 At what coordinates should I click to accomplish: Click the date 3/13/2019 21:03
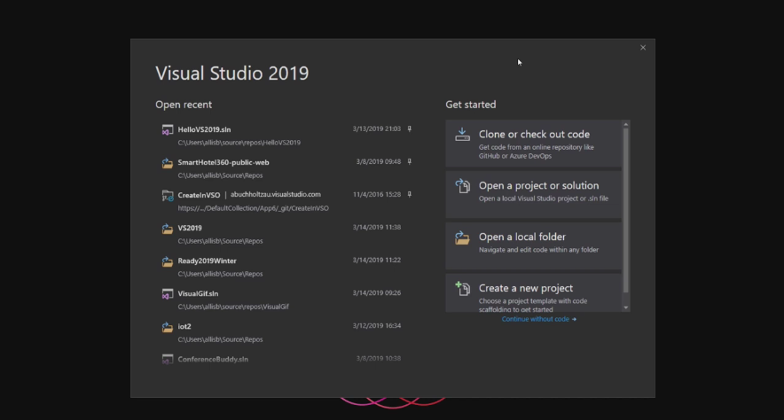pyautogui.click(x=377, y=128)
